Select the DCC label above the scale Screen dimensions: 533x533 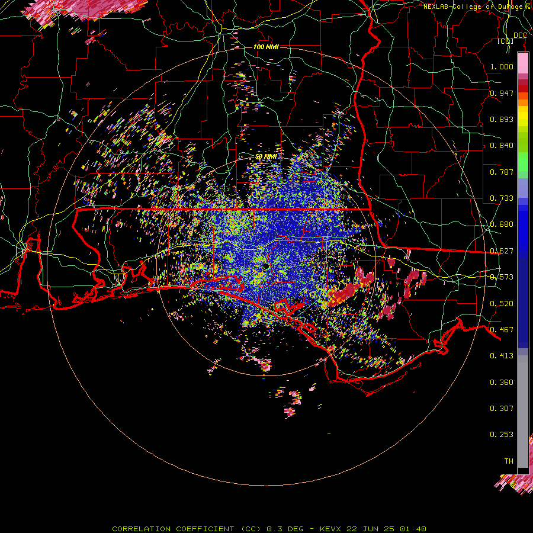point(520,36)
